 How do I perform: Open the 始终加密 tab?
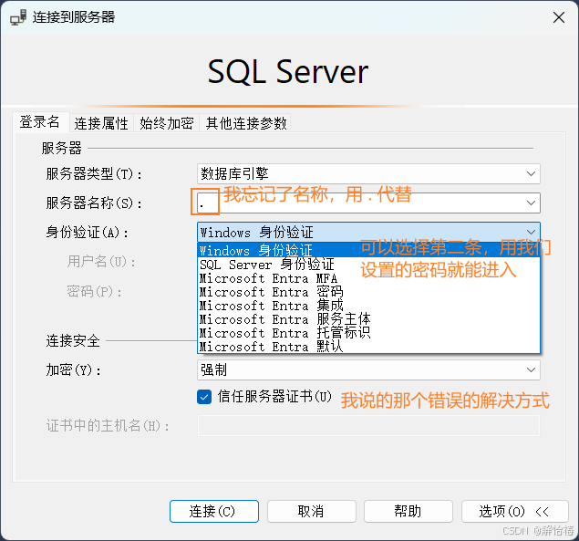point(167,123)
